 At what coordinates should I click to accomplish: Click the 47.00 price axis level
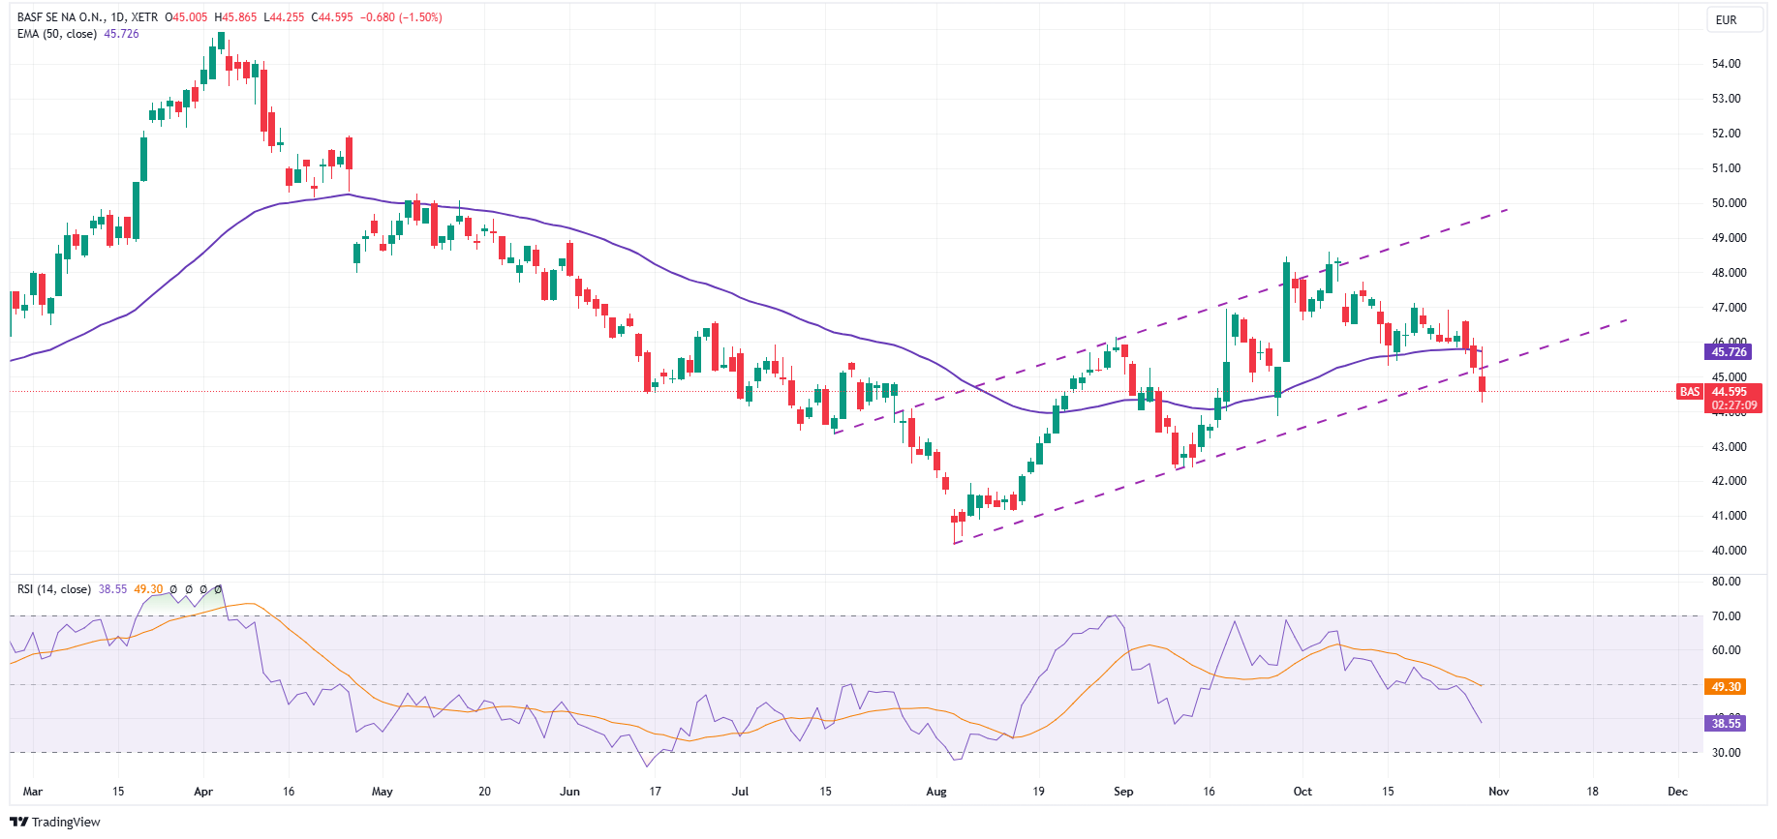(x=1729, y=308)
